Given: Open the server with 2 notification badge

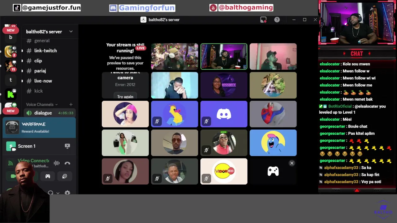Looking at the screenshot, I should tap(11, 51).
